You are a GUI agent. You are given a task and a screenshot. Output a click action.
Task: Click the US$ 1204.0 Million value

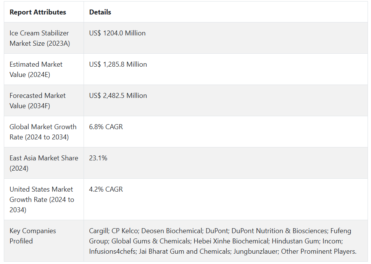(x=117, y=33)
